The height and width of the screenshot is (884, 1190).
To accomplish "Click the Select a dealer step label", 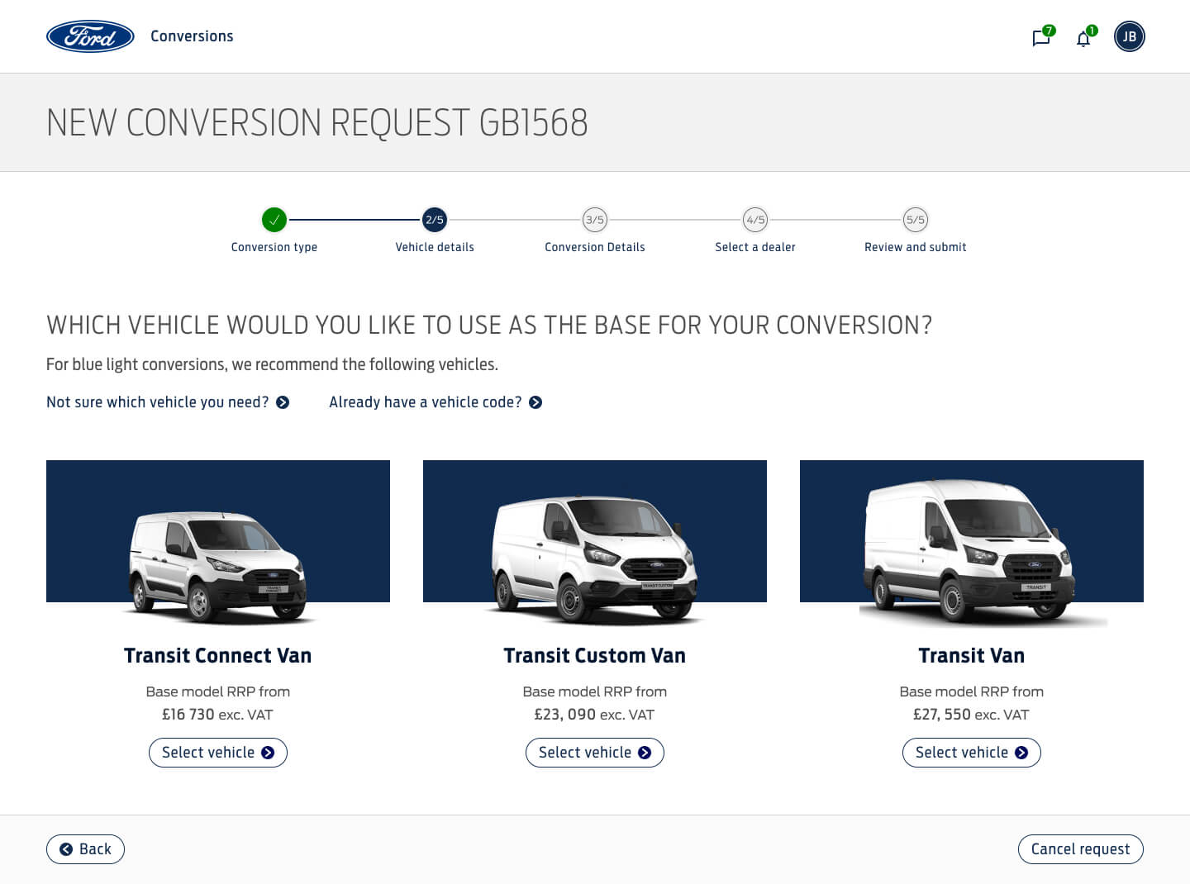I will (x=755, y=247).
